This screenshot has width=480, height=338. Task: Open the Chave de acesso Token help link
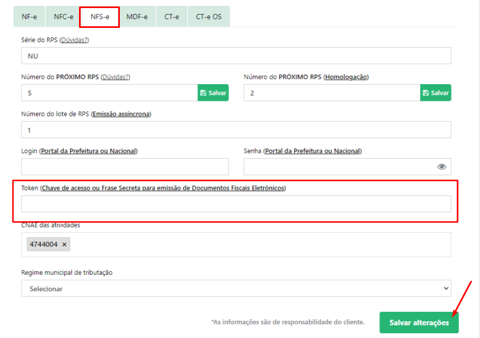[163, 188]
